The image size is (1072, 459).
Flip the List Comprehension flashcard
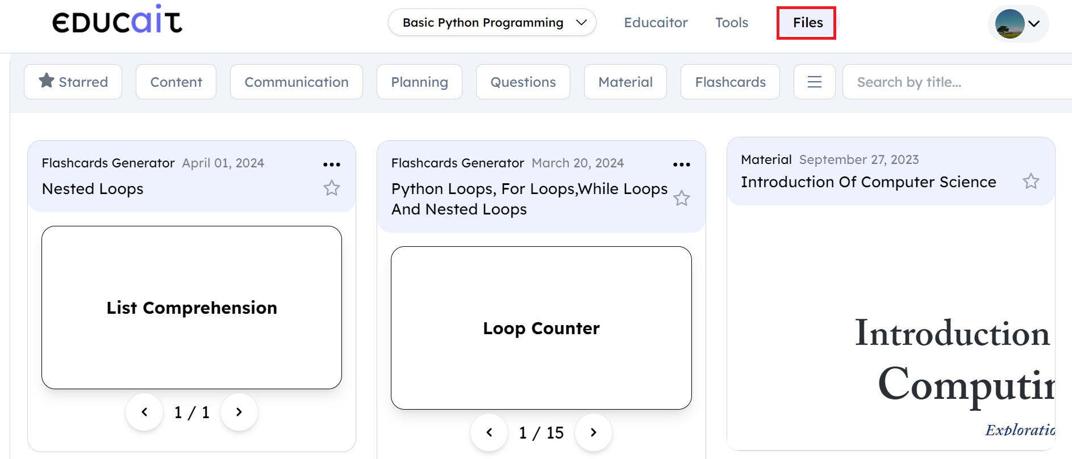click(x=191, y=308)
